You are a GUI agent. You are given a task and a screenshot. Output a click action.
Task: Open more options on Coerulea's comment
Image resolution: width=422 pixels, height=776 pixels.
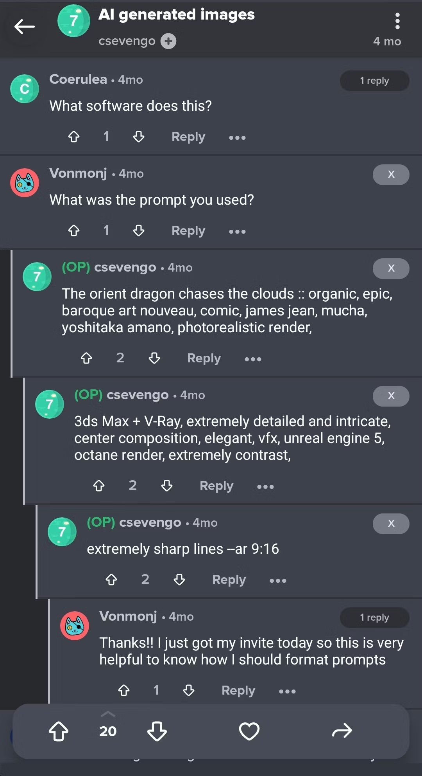237,137
